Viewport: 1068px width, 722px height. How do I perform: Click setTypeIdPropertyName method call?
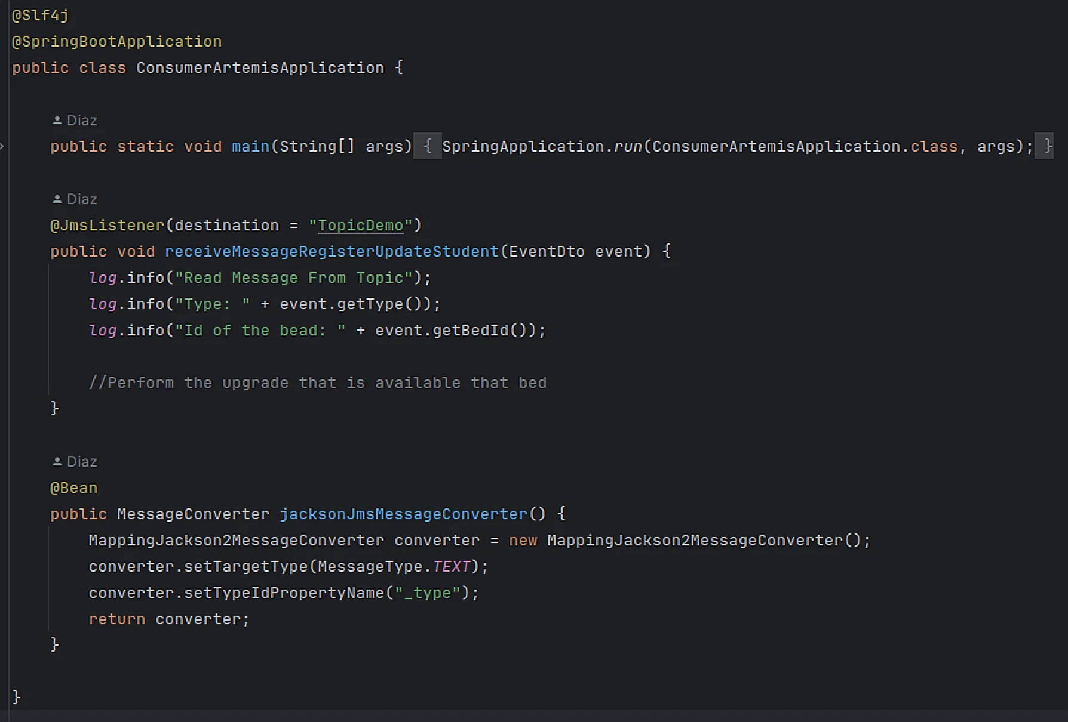point(284,593)
